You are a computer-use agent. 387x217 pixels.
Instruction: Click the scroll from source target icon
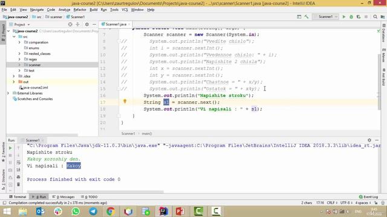point(70,24)
